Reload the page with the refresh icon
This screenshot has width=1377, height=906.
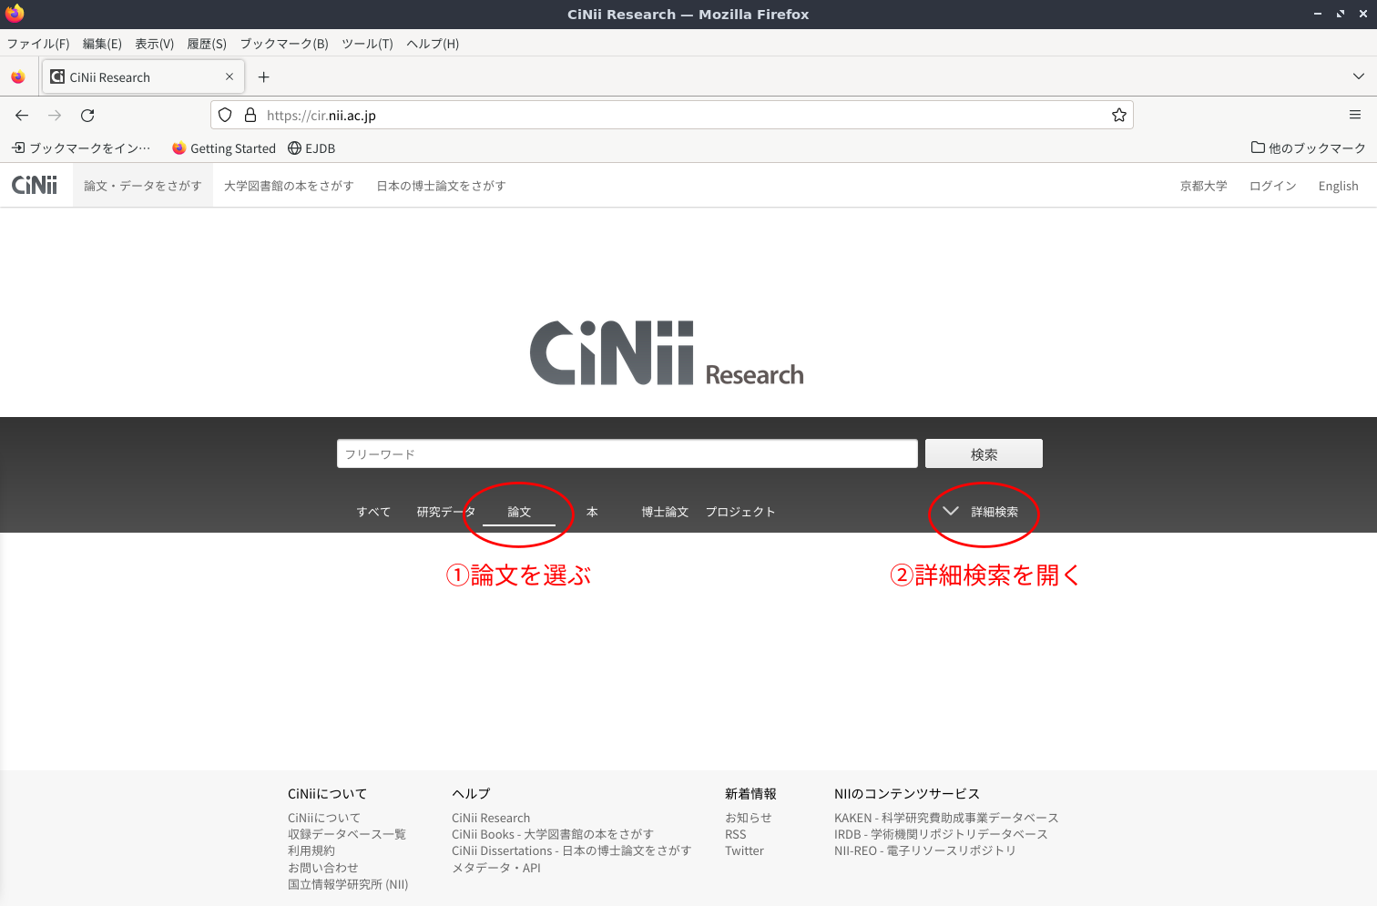pyautogui.click(x=87, y=116)
